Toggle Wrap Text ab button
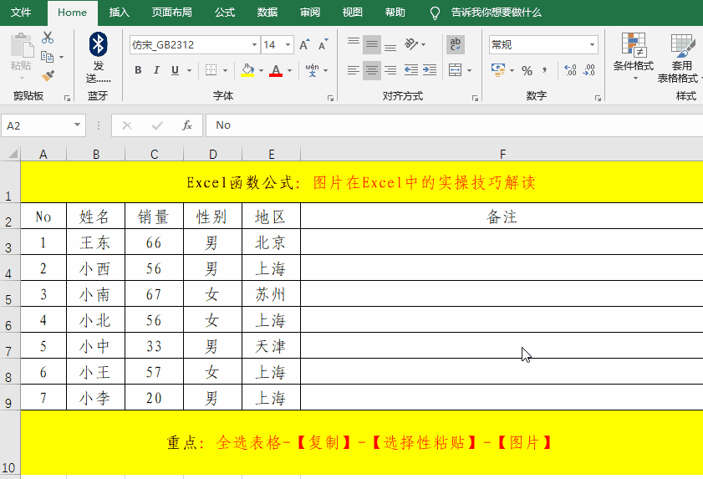Image resolution: width=703 pixels, height=479 pixels. tap(455, 44)
